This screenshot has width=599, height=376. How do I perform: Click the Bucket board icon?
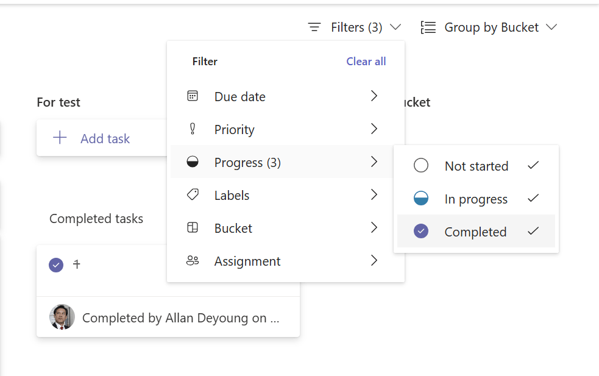193,228
